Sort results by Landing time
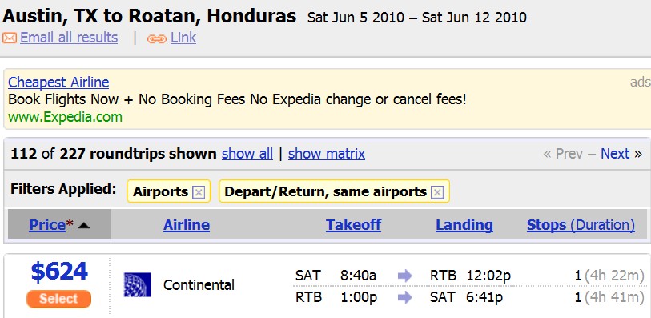Screen dimensions: 651x318 click(x=464, y=225)
